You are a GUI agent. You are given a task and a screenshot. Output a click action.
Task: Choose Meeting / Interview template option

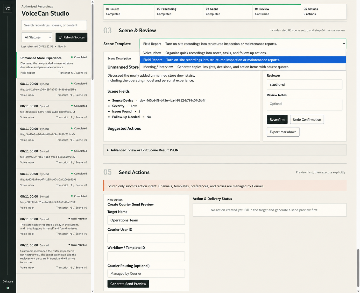click(x=243, y=67)
